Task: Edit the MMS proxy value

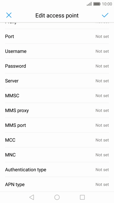Action: [x=57, y=110]
